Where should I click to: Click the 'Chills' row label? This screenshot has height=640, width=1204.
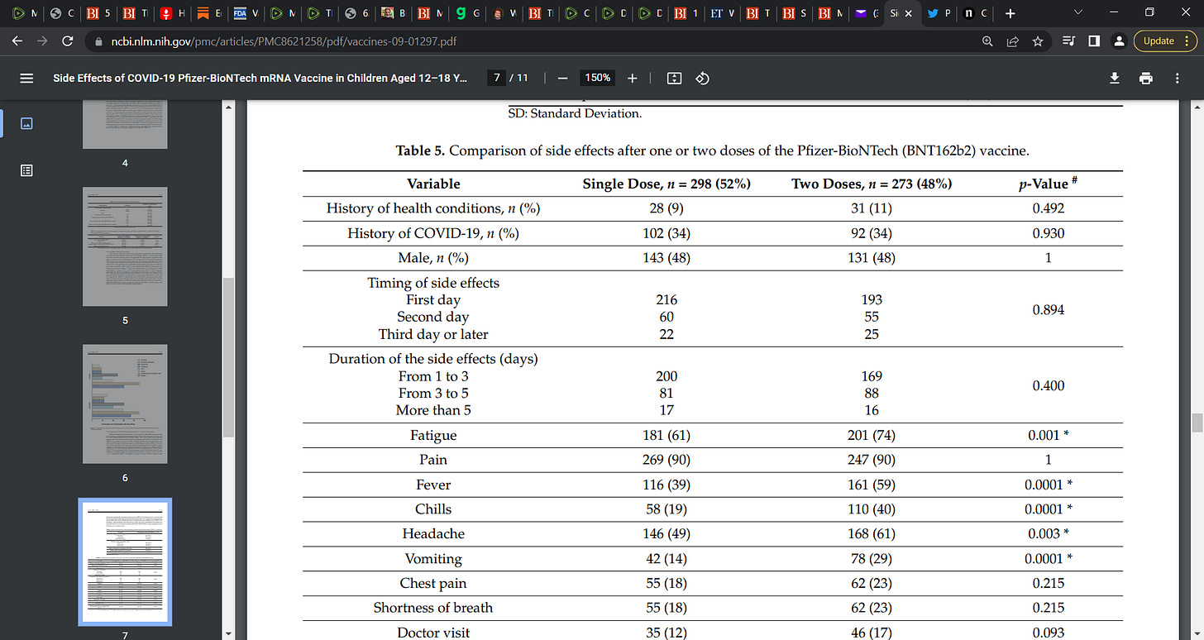pos(433,509)
